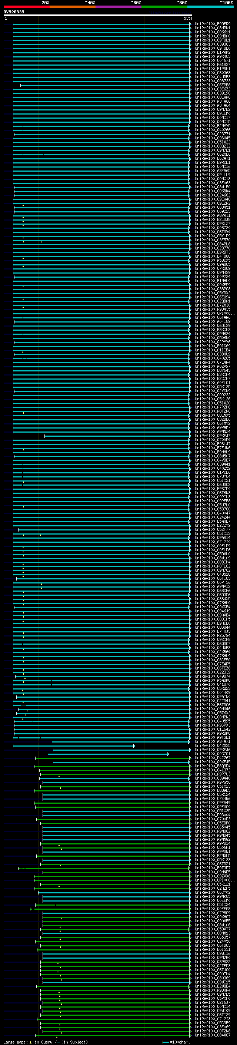The image size is (237, 1045).
Task: Select the UniRef100_A0FI89 label
Action: point(212,322)
